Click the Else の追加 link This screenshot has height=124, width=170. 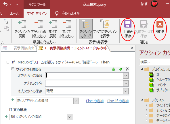click(x=95, y=101)
